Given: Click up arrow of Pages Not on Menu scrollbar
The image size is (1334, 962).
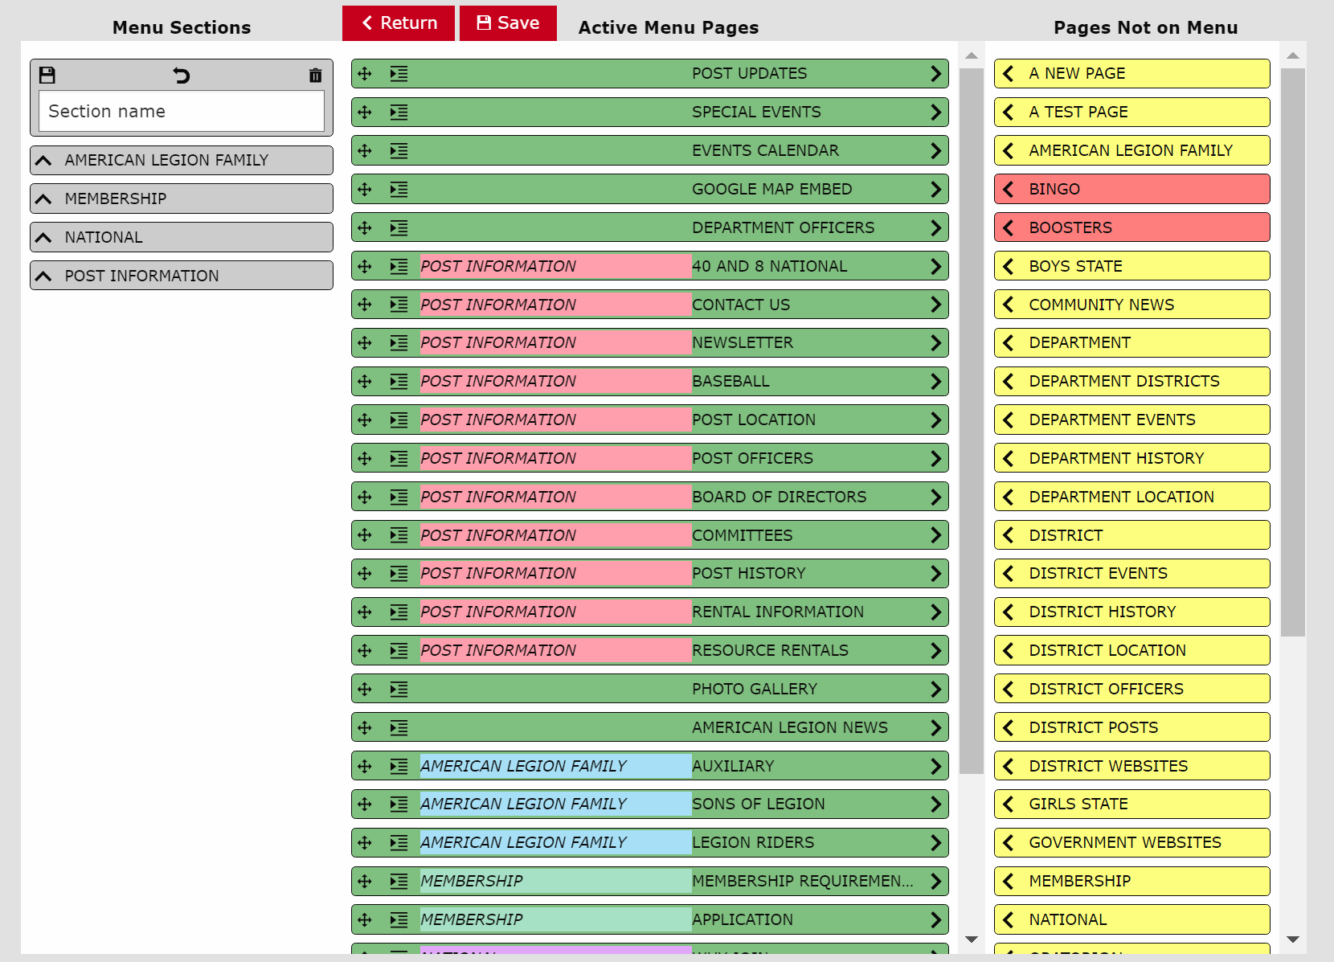Looking at the screenshot, I should tap(1293, 55).
